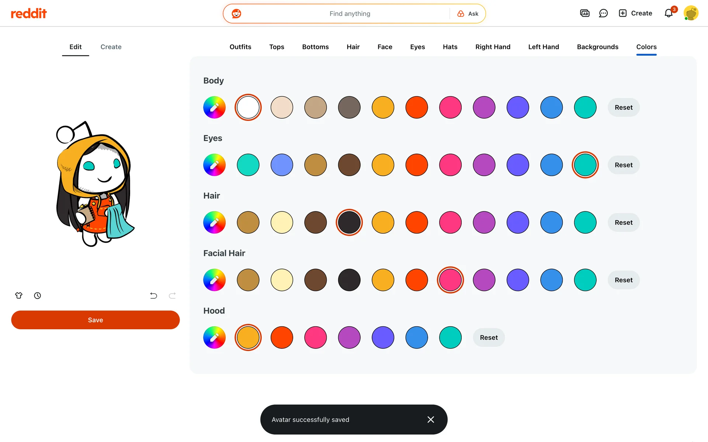This screenshot has height=442, width=708.
Task: Pick orange-red swatch in Eyes row
Action: 416,165
